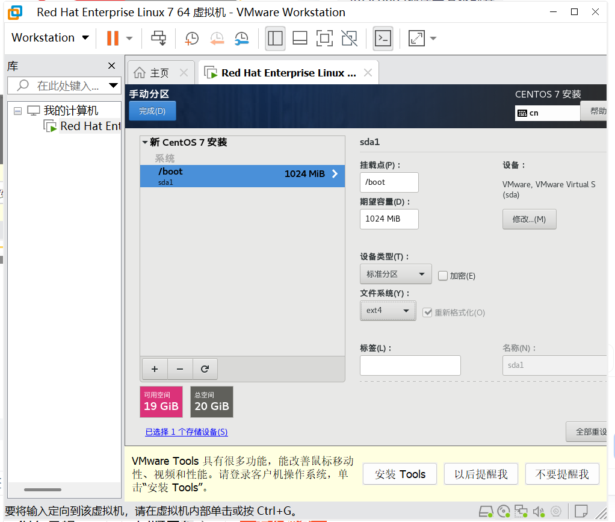Open the Workstation menu

coord(49,37)
